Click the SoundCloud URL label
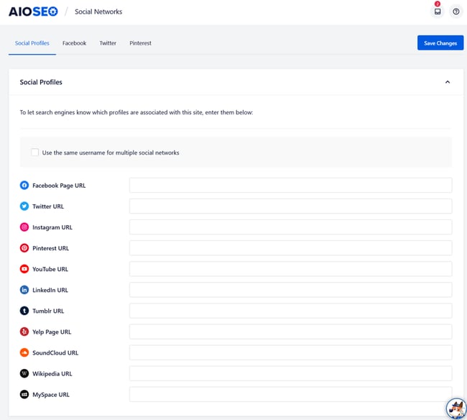 [x=55, y=352]
